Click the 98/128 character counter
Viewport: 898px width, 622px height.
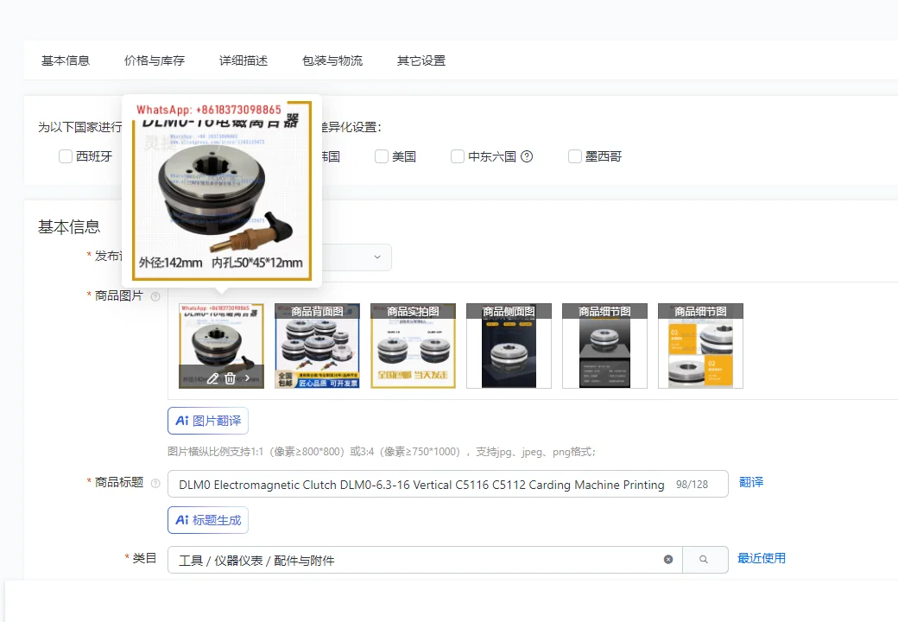click(x=692, y=485)
